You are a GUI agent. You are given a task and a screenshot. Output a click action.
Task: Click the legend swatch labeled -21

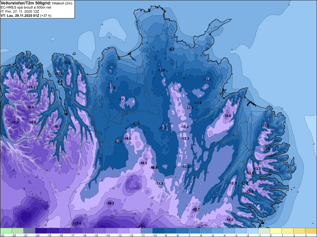29,231
